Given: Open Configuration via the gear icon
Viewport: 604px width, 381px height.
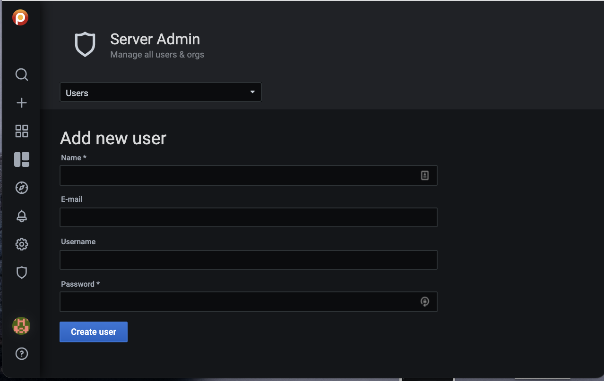Looking at the screenshot, I should (x=22, y=244).
